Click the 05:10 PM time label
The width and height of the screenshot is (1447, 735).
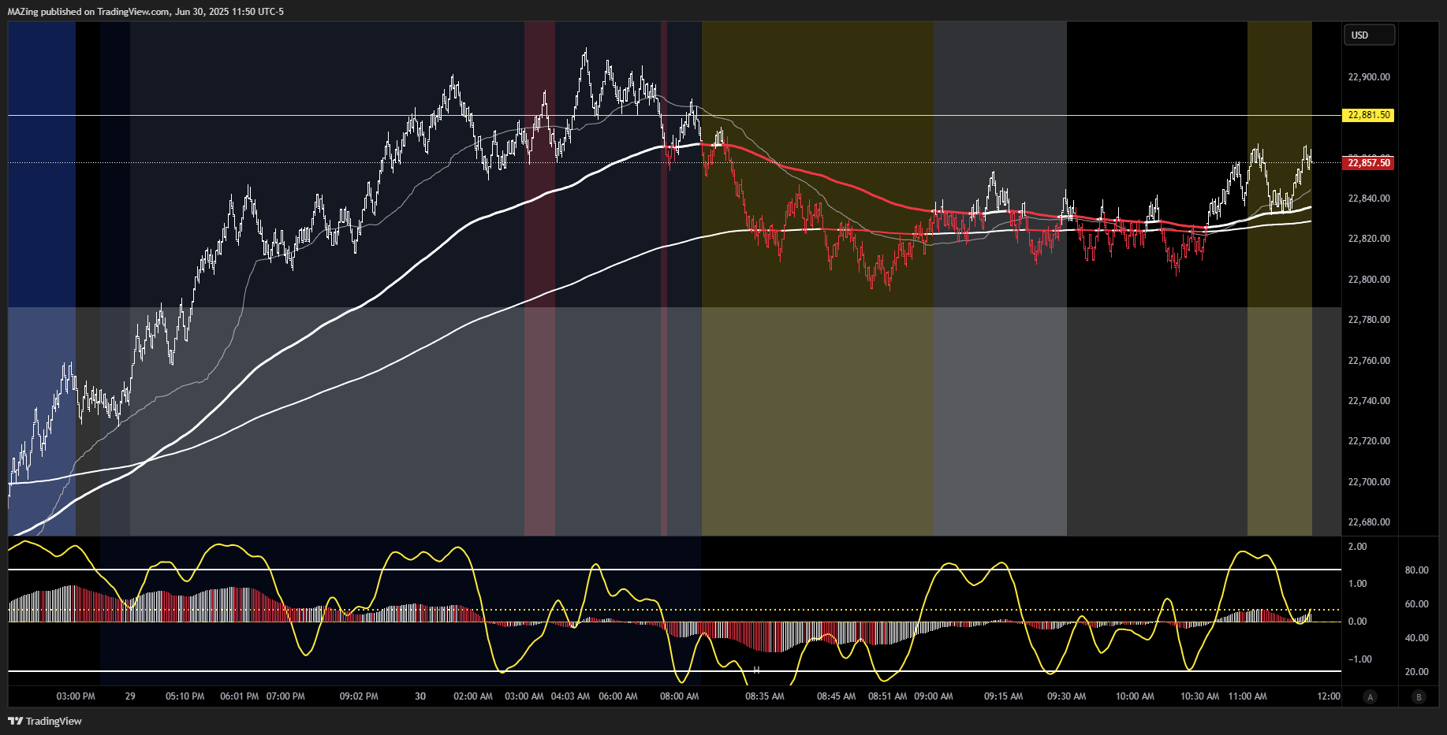point(185,696)
